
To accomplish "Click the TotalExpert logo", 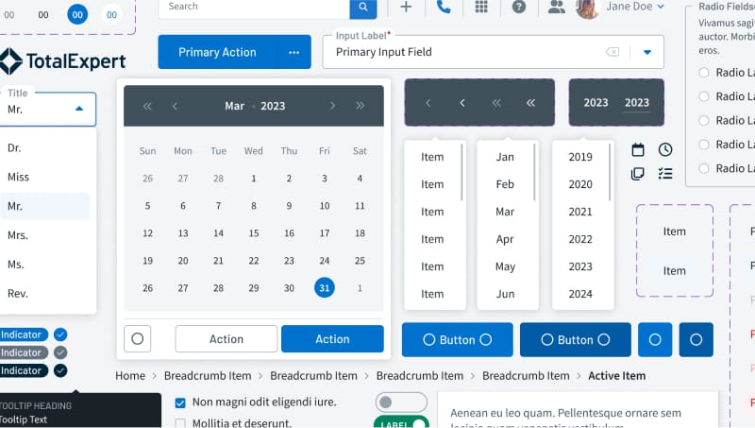I will pyautogui.click(x=62, y=61).
